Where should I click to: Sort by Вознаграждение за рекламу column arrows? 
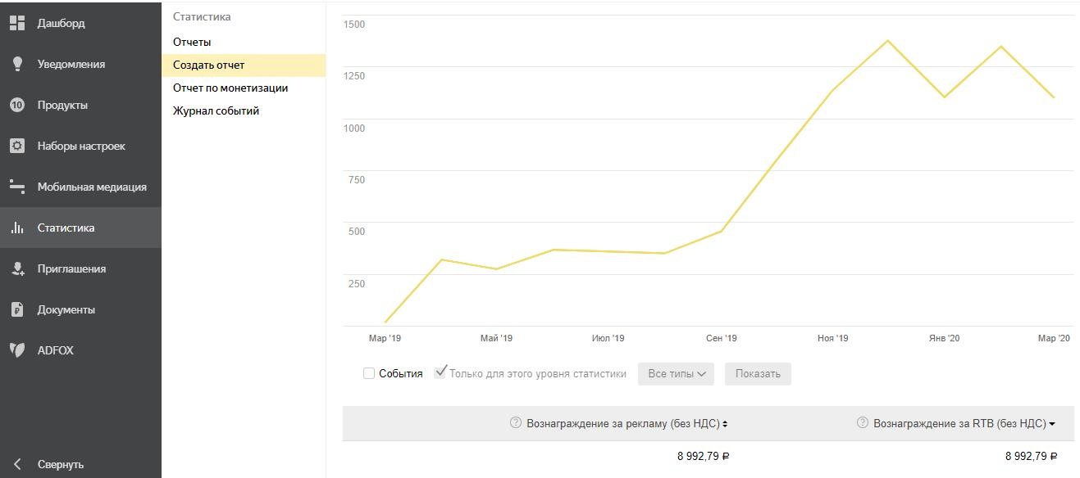coord(726,424)
